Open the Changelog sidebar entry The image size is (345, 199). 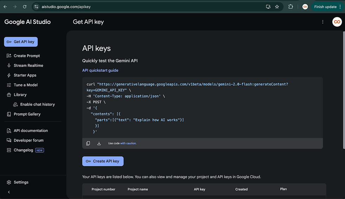pos(23,150)
